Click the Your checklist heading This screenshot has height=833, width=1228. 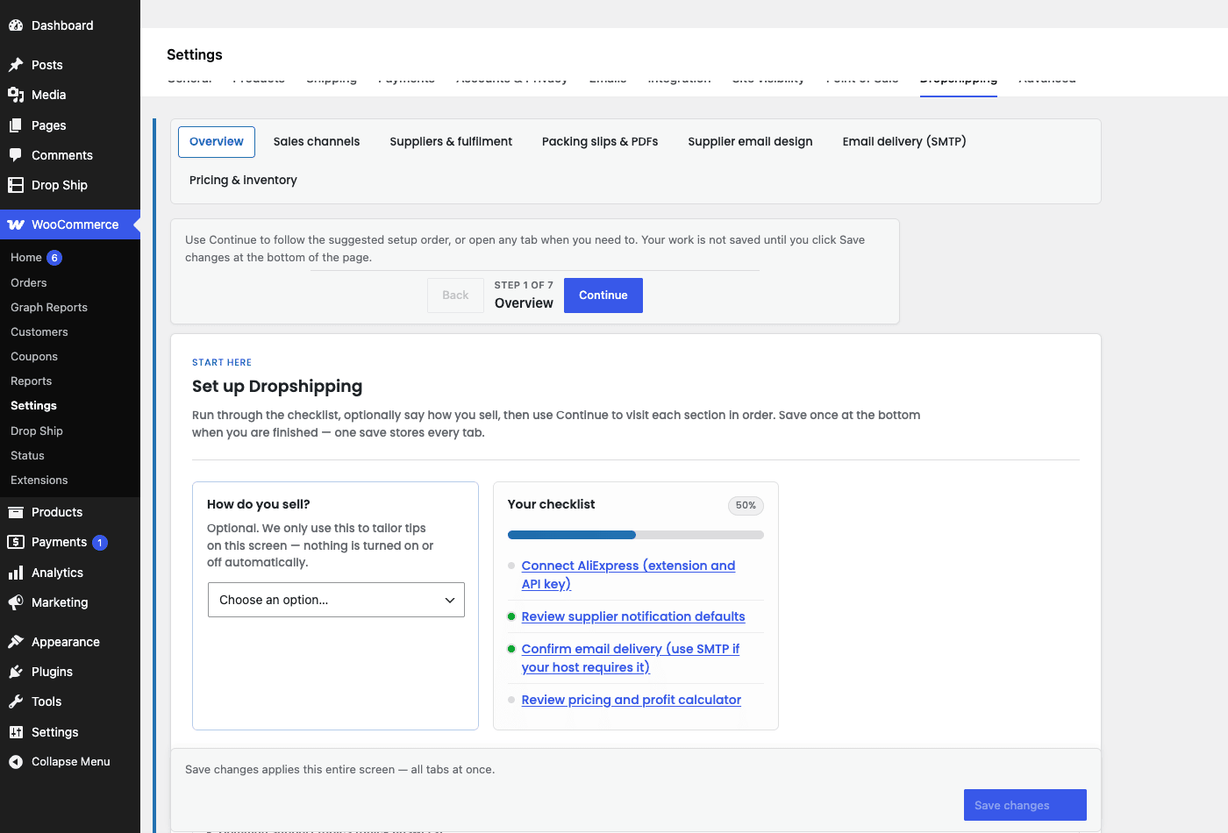(x=551, y=504)
